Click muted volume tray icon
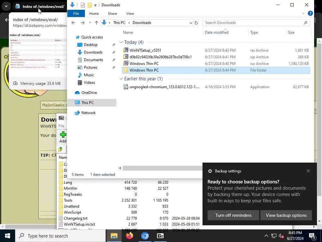Image resolution: width=322 pixels, height=242 pixels. point(281,236)
